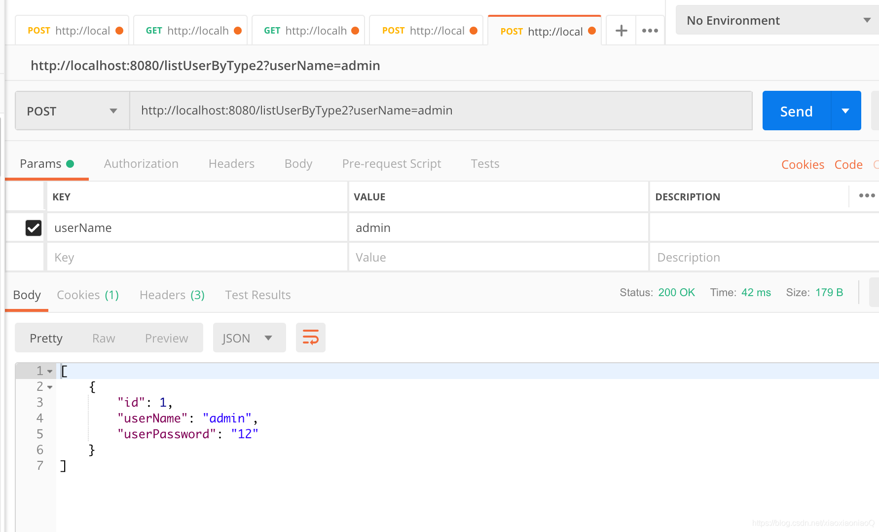Open the Code link
The height and width of the screenshot is (532, 879).
pyautogui.click(x=848, y=165)
